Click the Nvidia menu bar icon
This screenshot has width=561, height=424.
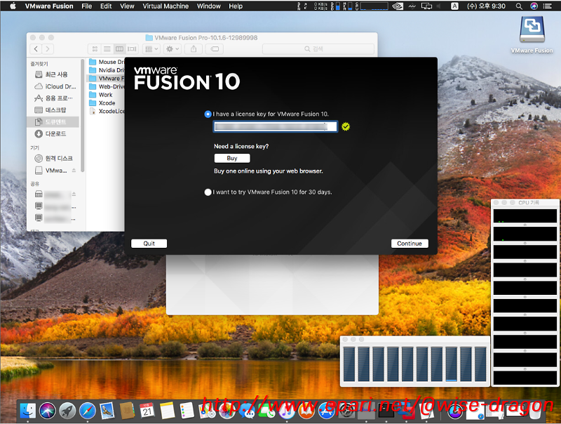pos(398,6)
